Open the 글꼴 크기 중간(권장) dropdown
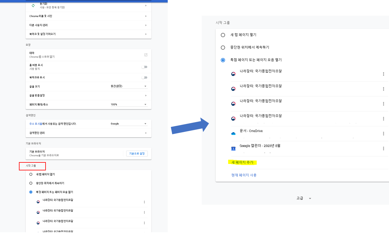This screenshot has height=234, width=389. [129, 86]
